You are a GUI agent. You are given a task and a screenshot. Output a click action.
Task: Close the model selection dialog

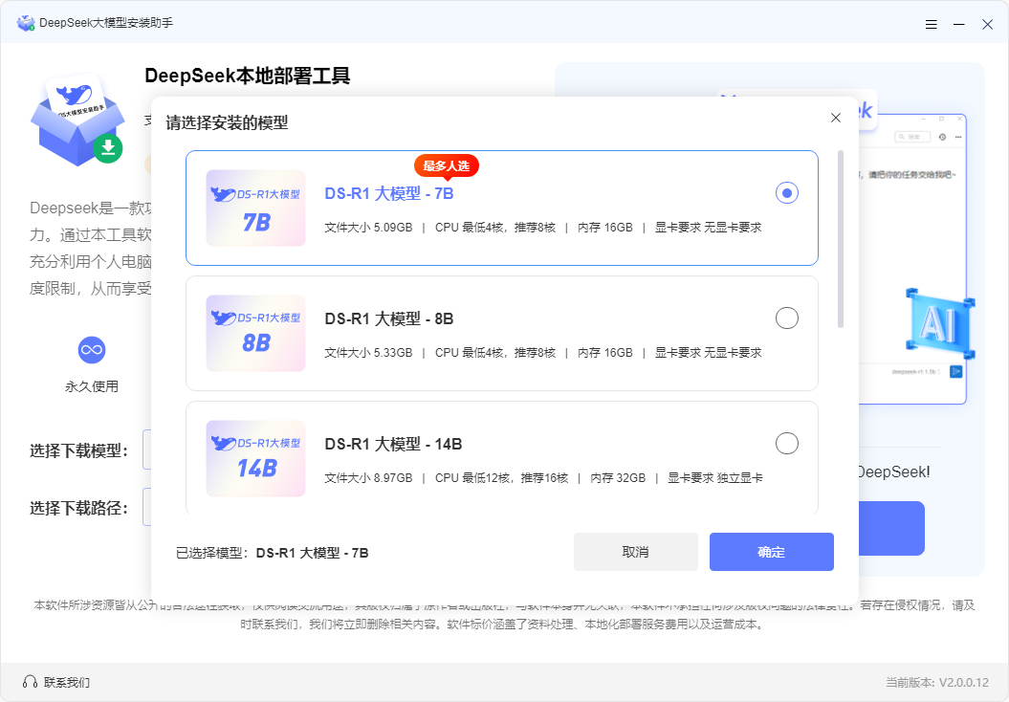coord(835,118)
